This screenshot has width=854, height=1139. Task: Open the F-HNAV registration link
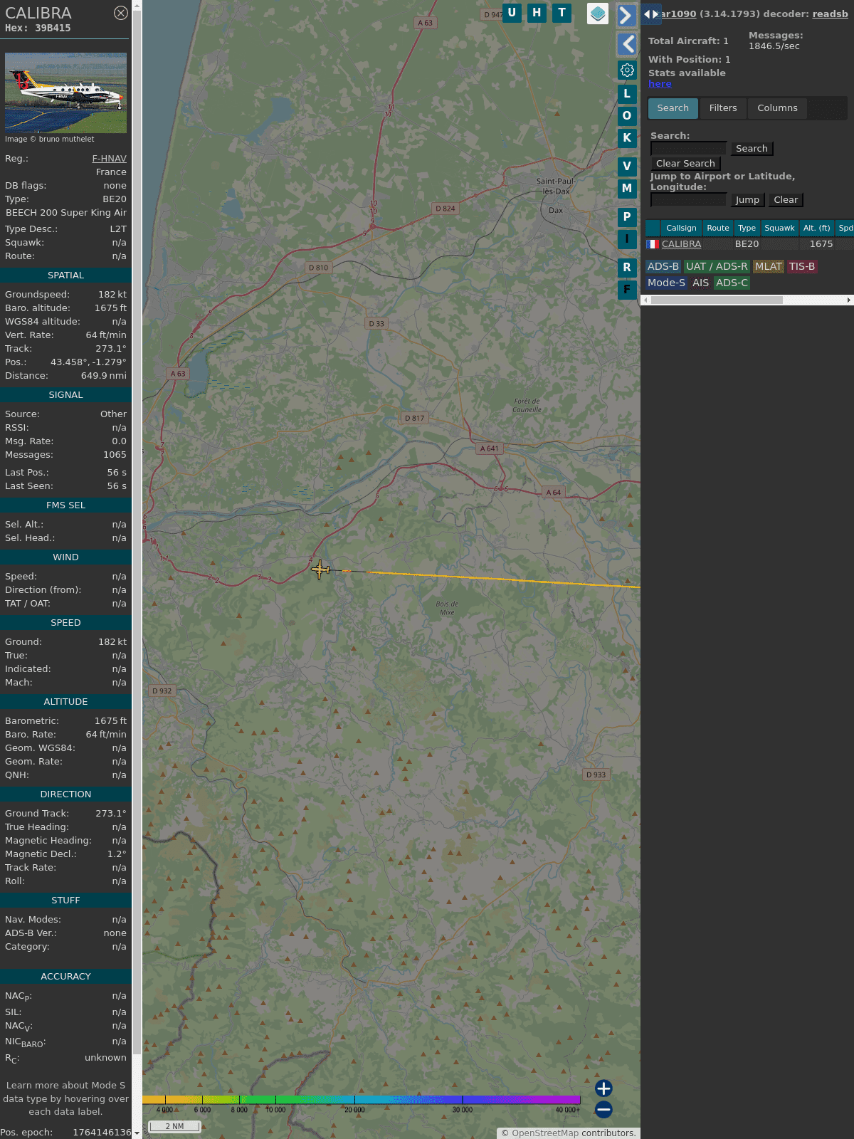point(109,159)
